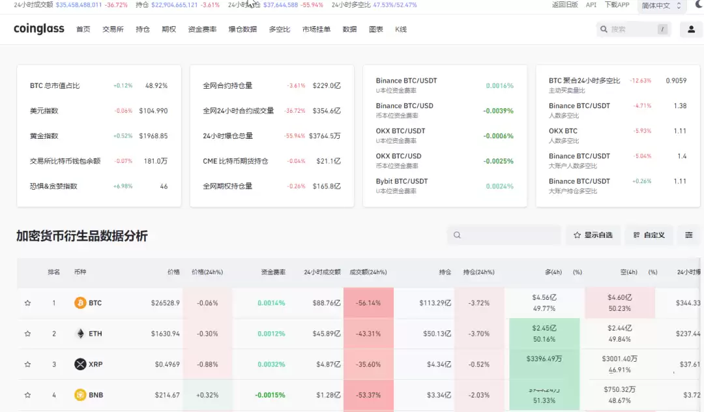This screenshot has width=704, height=412.
Task: Click the XRP coin icon
Action: [x=80, y=364]
